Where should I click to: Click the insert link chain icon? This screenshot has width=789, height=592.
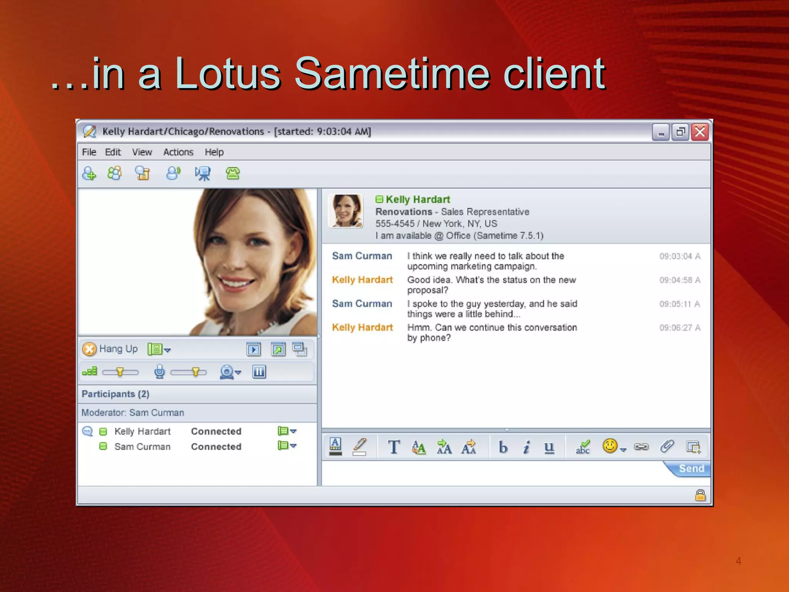point(641,447)
